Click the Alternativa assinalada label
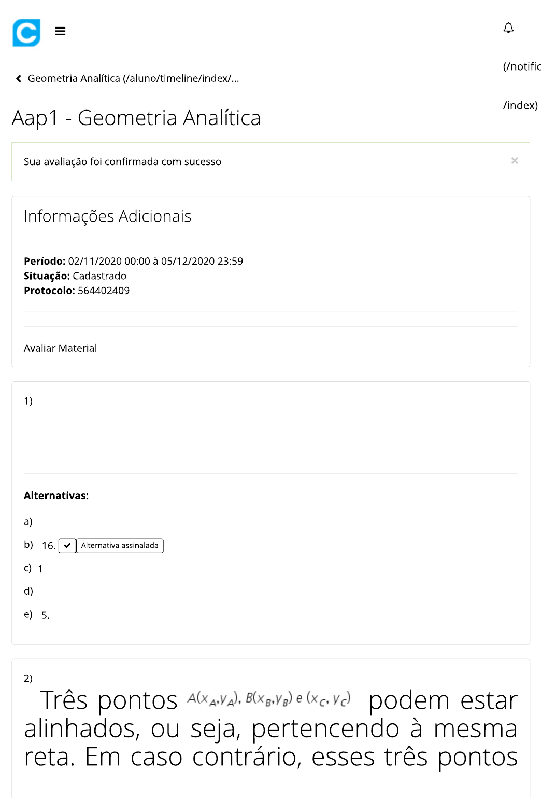 click(x=120, y=545)
